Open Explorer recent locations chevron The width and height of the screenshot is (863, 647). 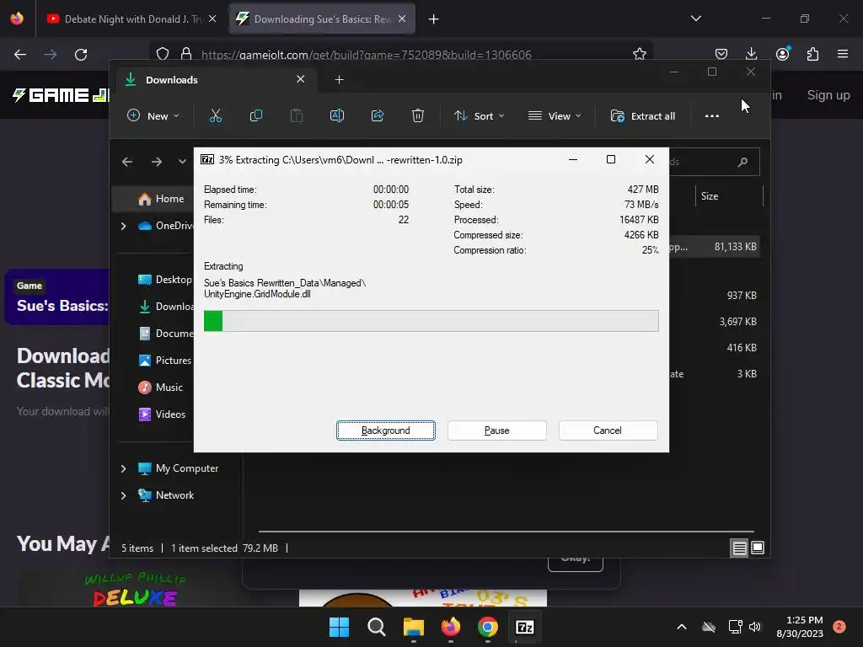pyautogui.click(x=182, y=162)
